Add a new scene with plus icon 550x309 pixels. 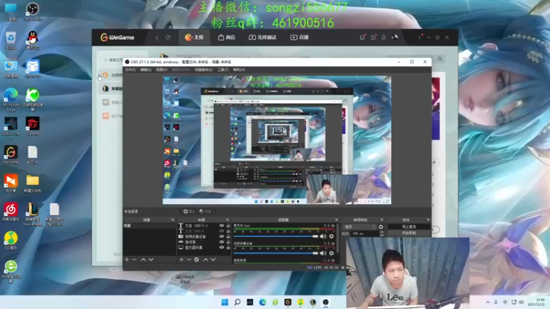coord(127,260)
